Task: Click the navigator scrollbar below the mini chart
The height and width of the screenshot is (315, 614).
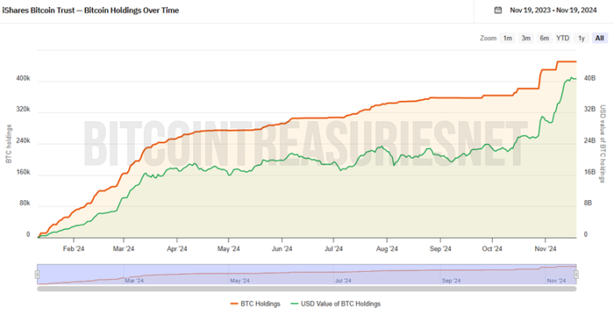Action: click(x=307, y=288)
